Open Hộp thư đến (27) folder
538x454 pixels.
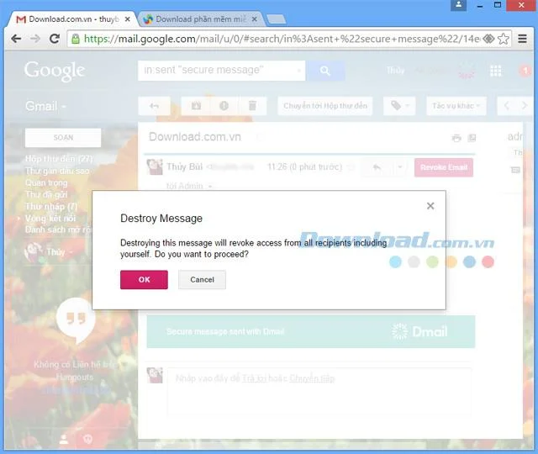(59, 159)
